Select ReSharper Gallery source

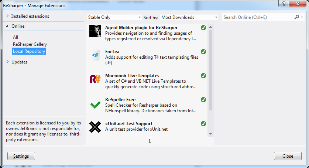(30, 44)
